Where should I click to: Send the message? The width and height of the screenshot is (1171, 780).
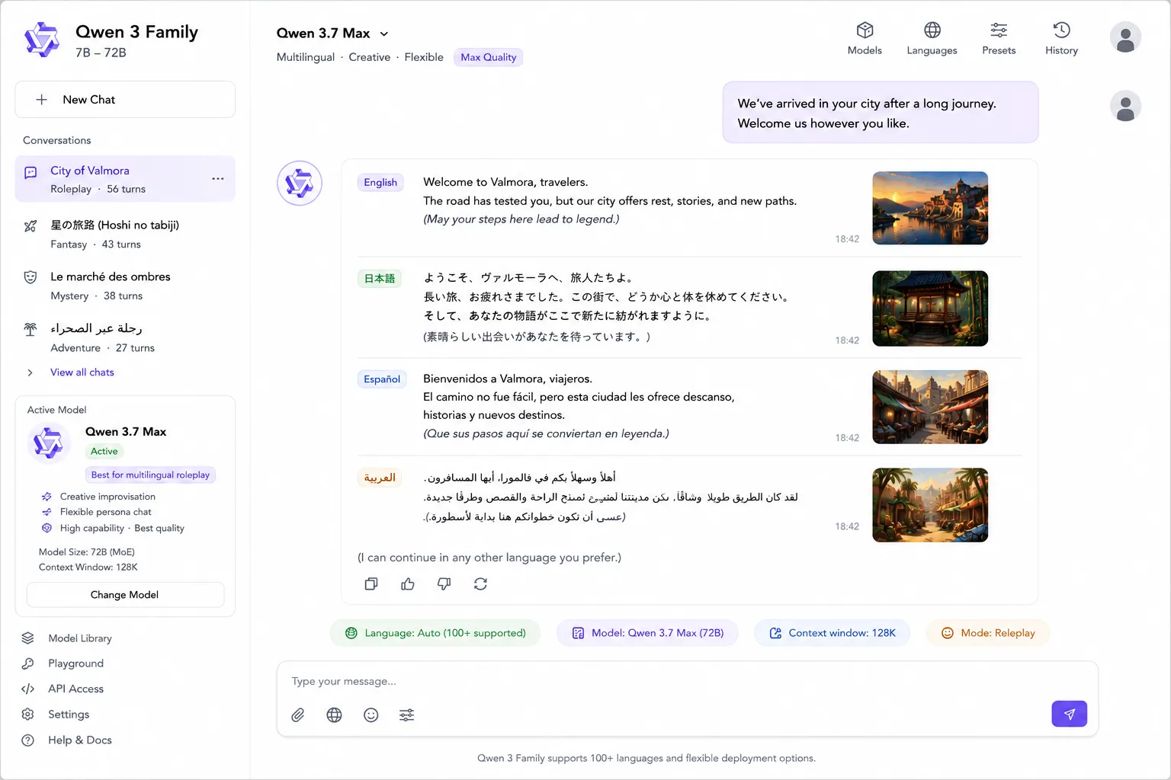pyautogui.click(x=1070, y=714)
